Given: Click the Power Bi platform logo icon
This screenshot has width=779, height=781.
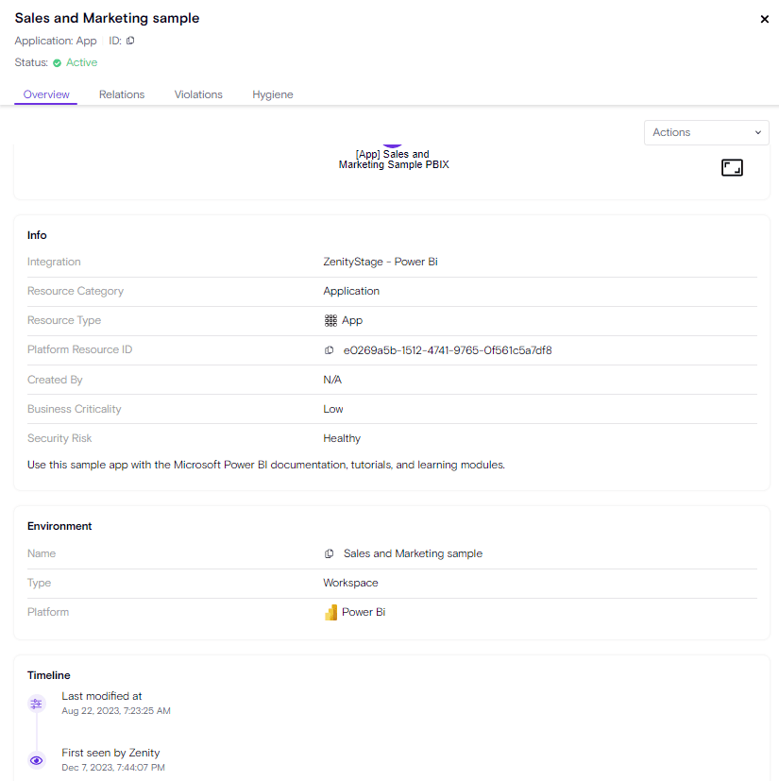Looking at the screenshot, I should [330, 612].
